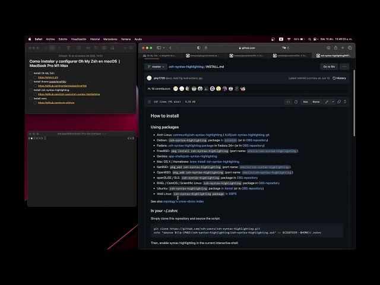Open the Apple menu
Image resolution: width=380 pixels, height=285 pixels.
(x=30, y=39)
